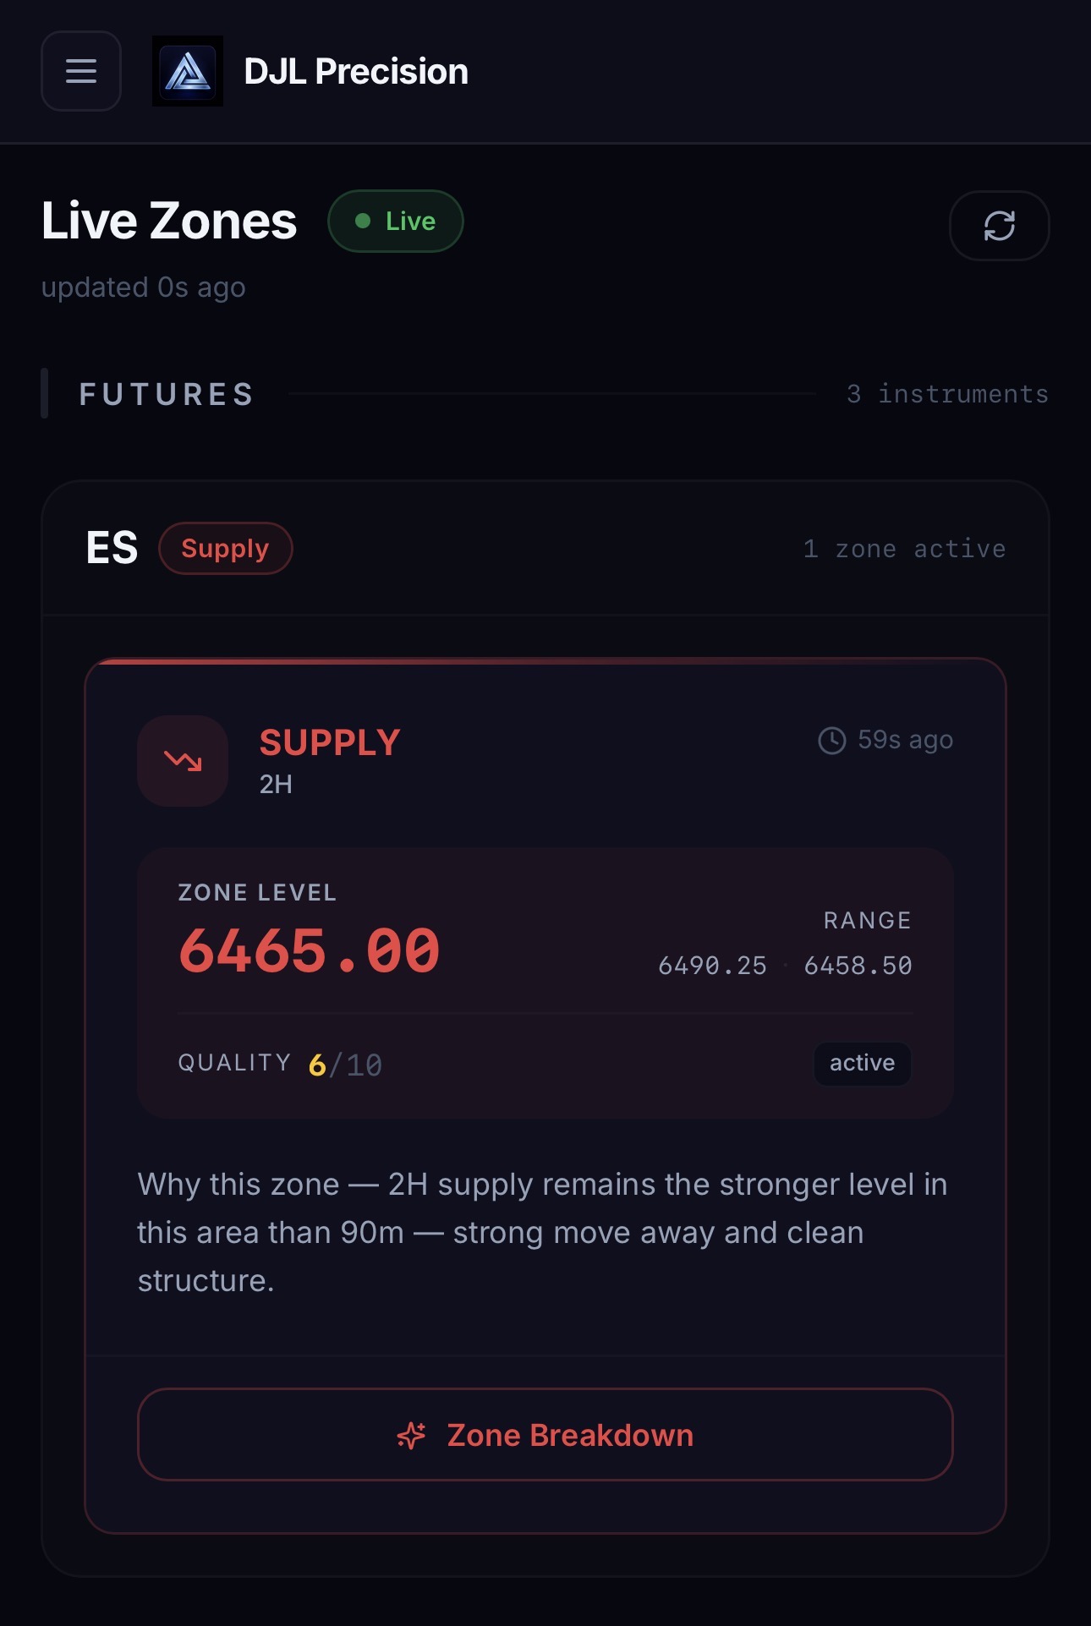Open the hamburger navigation menu

pyautogui.click(x=80, y=71)
